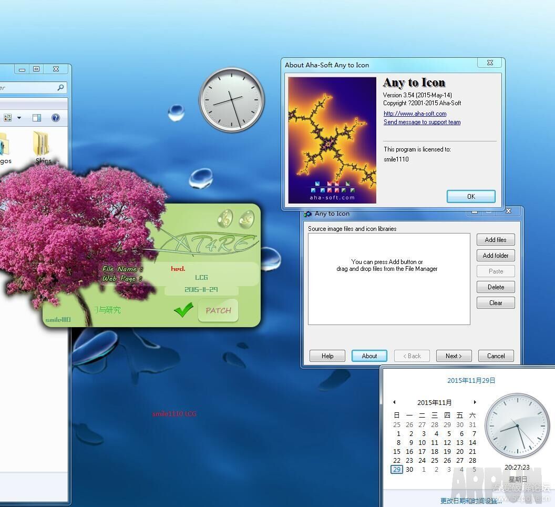Click the change view icon in Explorer
Screen dimensions: 555x507
[x=8, y=118]
